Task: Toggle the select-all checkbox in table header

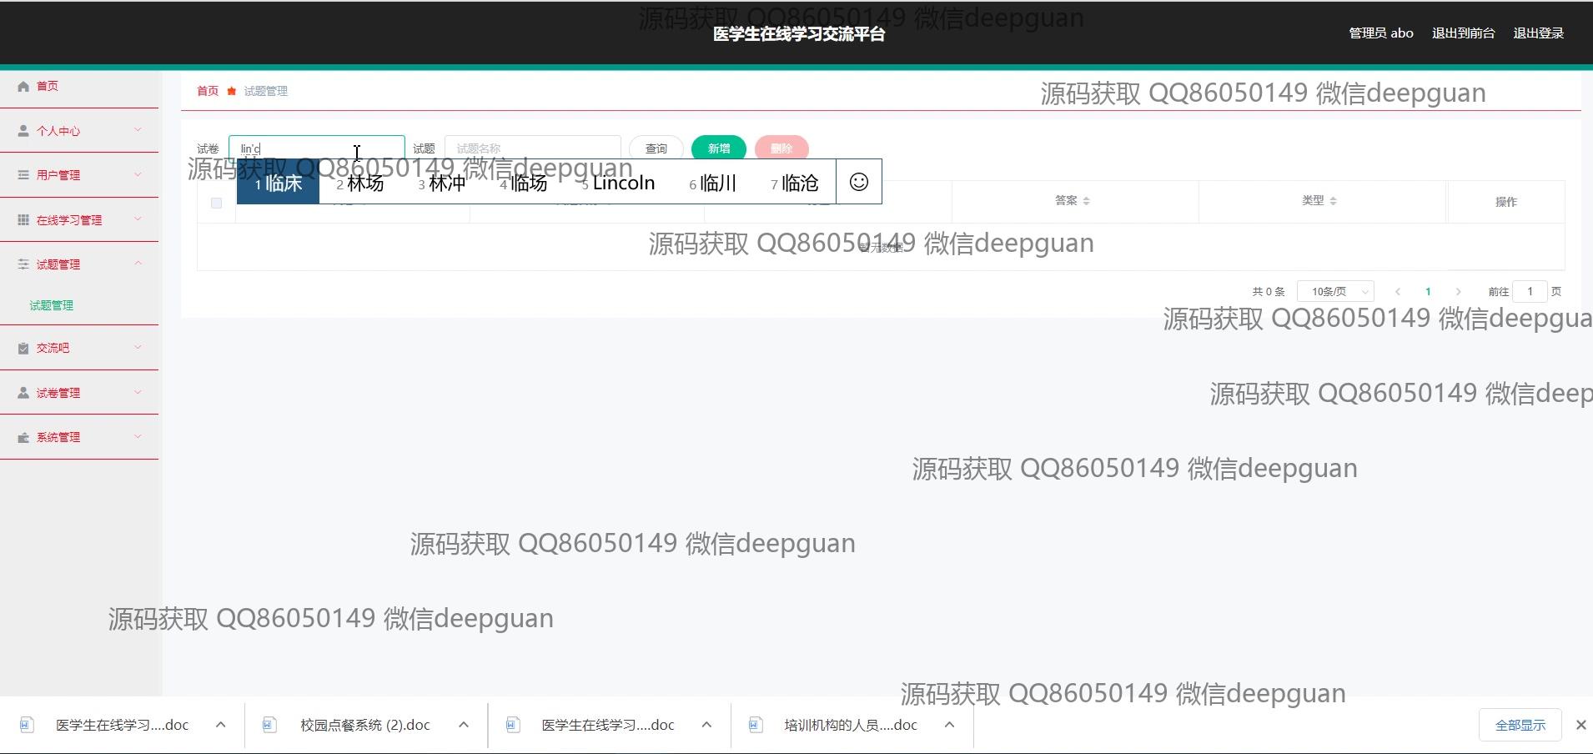Action: (216, 203)
